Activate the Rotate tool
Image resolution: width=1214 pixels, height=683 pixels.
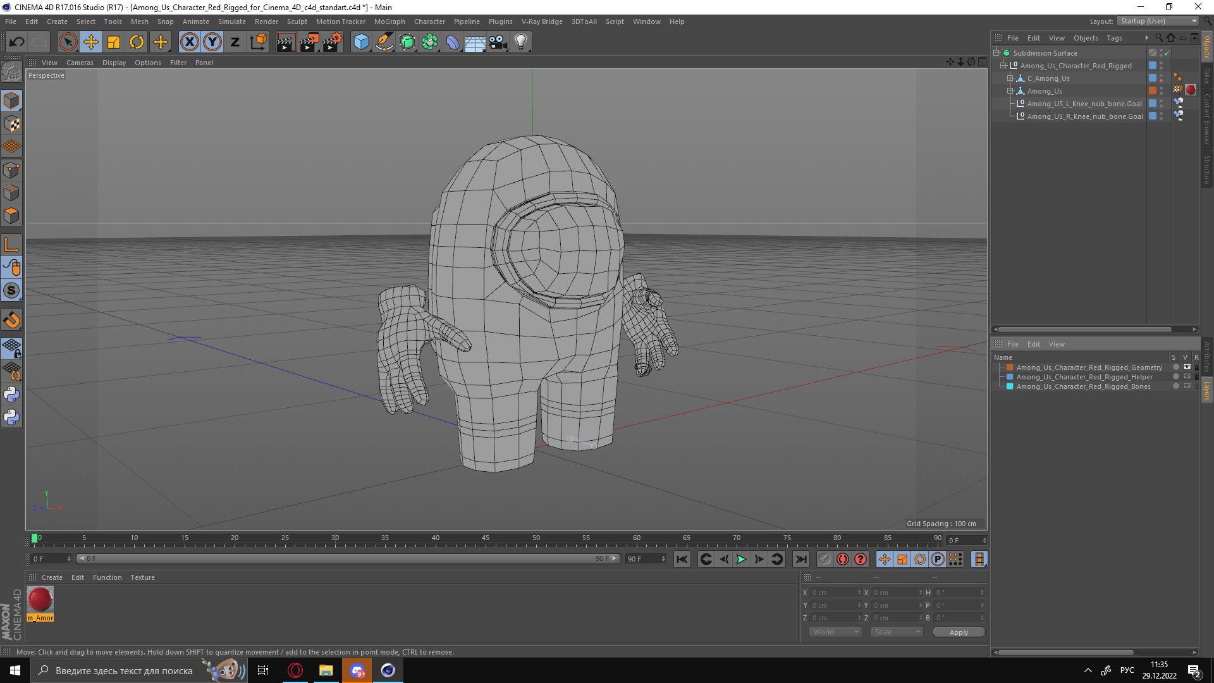(x=137, y=42)
